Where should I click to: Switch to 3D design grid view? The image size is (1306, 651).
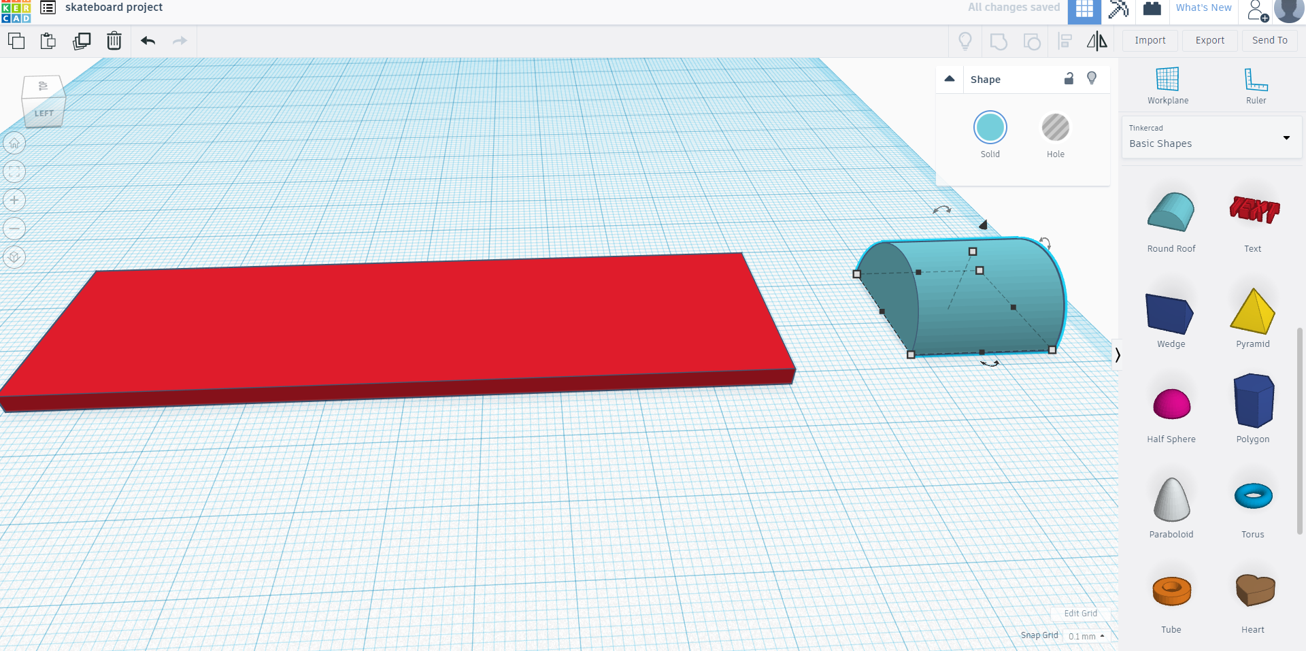click(x=1084, y=11)
